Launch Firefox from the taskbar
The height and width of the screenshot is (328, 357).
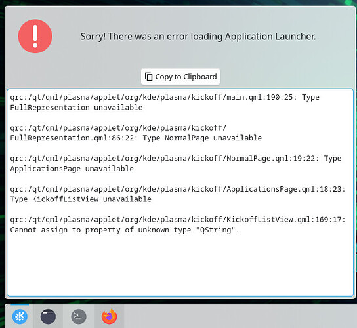(x=110, y=316)
